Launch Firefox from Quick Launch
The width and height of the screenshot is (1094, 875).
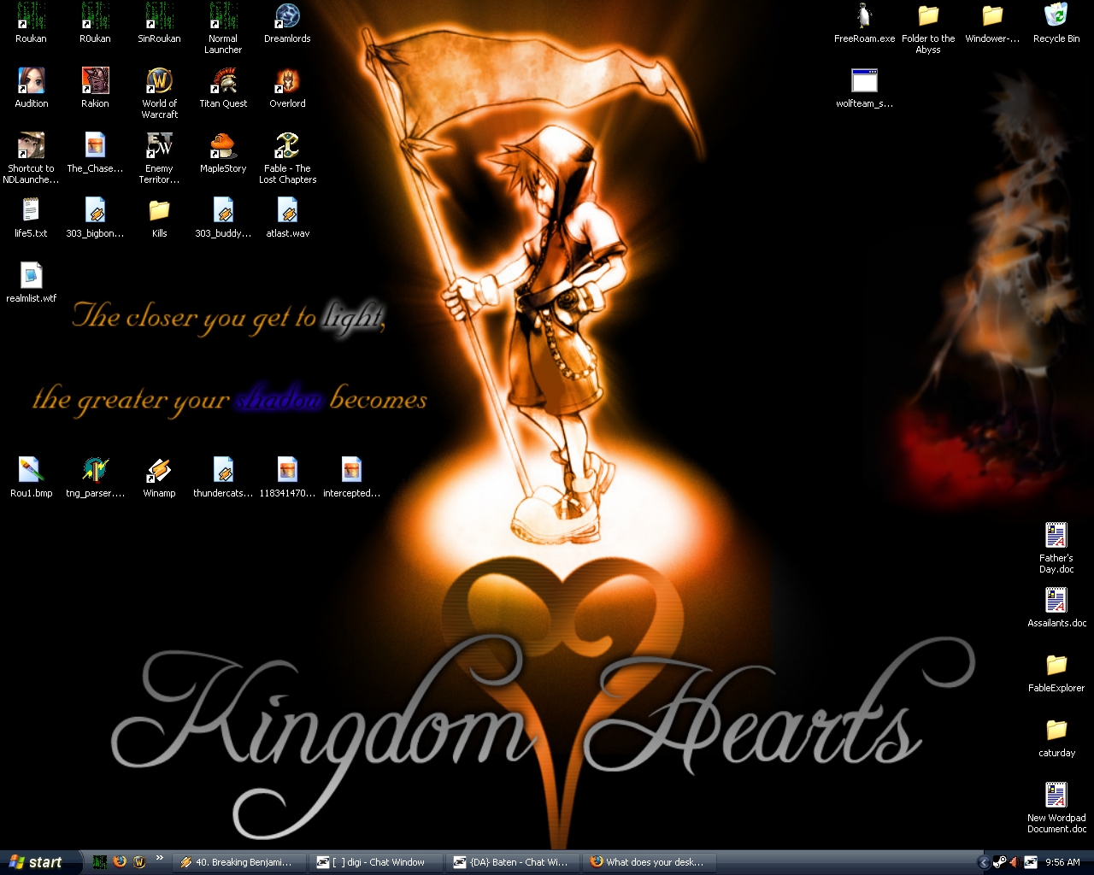pyautogui.click(x=120, y=862)
